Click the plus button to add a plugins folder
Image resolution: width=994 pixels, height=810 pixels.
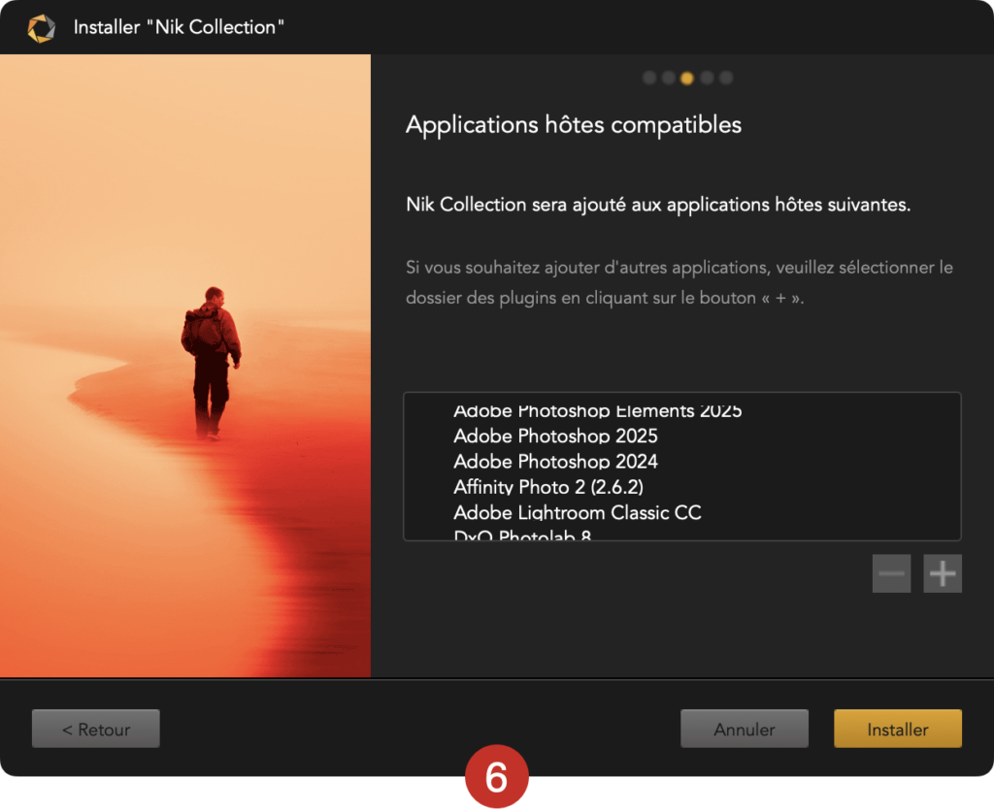[x=943, y=573]
